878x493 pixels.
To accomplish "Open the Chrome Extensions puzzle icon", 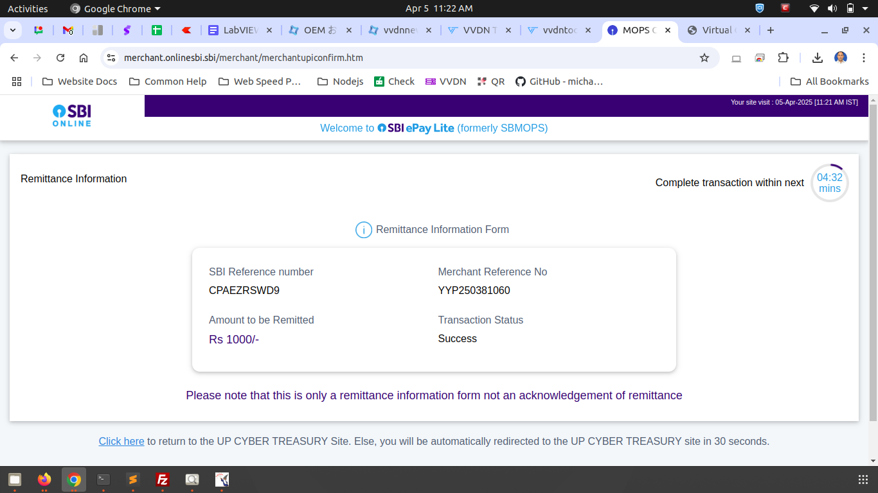I will tap(783, 58).
